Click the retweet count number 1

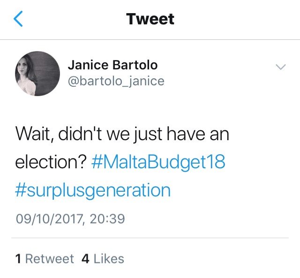pyautogui.click(x=18, y=259)
